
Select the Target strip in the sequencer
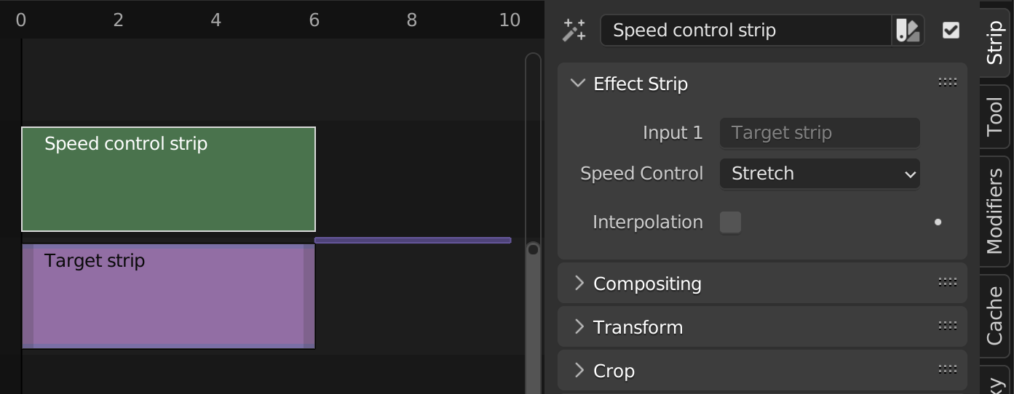(x=168, y=296)
